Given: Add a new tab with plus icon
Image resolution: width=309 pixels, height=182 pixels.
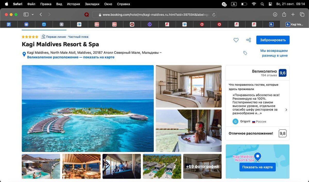Looking at the screenshot, I should (x=293, y=14).
